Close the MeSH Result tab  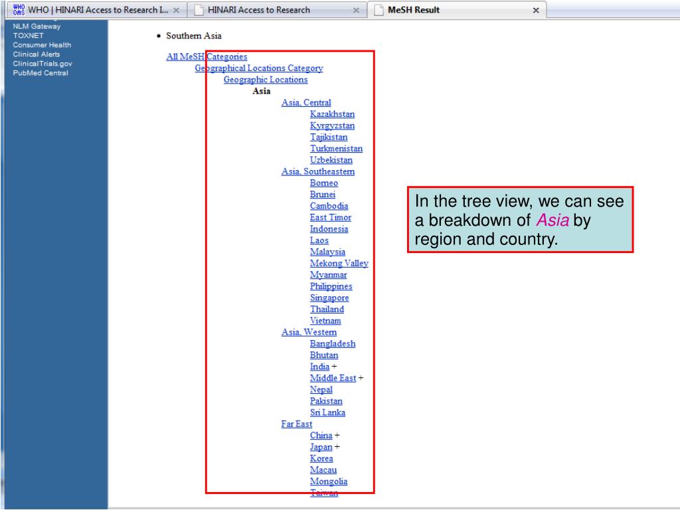coord(536,11)
